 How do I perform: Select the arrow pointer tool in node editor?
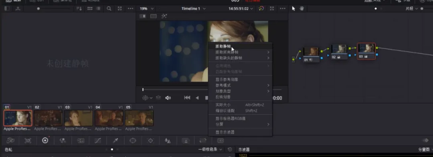(x=293, y=8)
